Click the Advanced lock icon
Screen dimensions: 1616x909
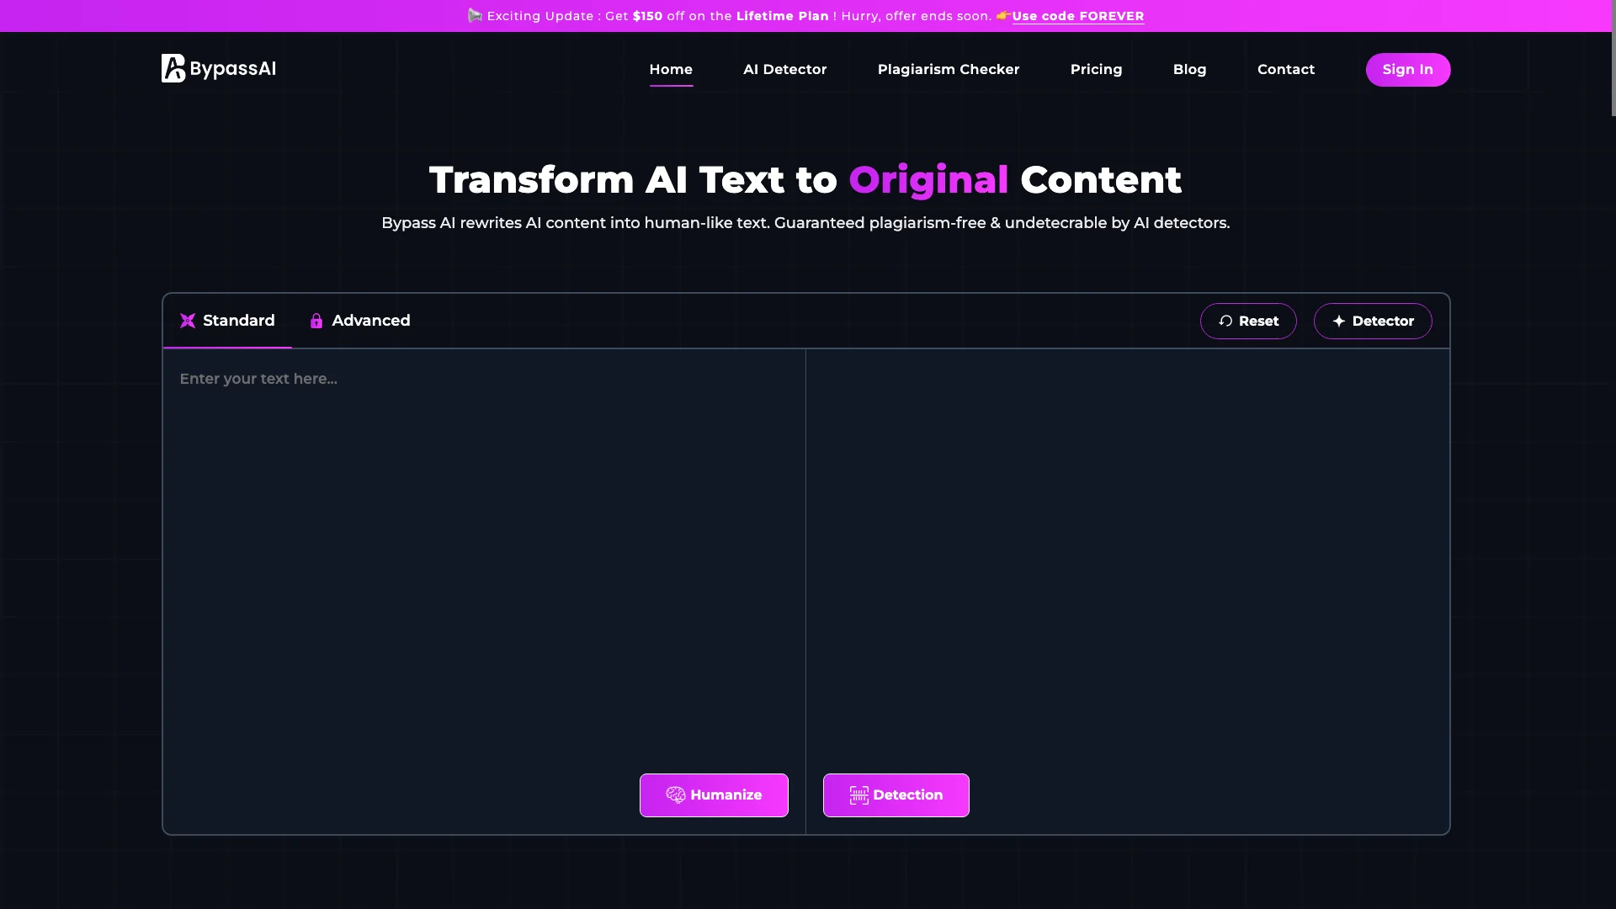316,321
